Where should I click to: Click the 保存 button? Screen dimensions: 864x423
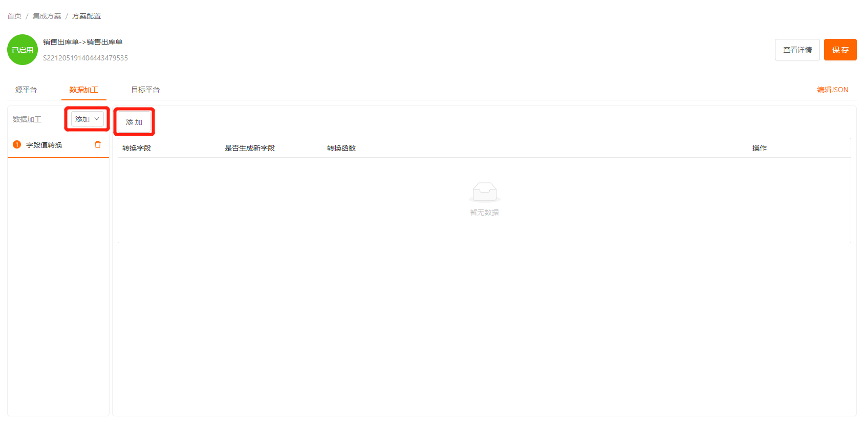click(x=840, y=50)
